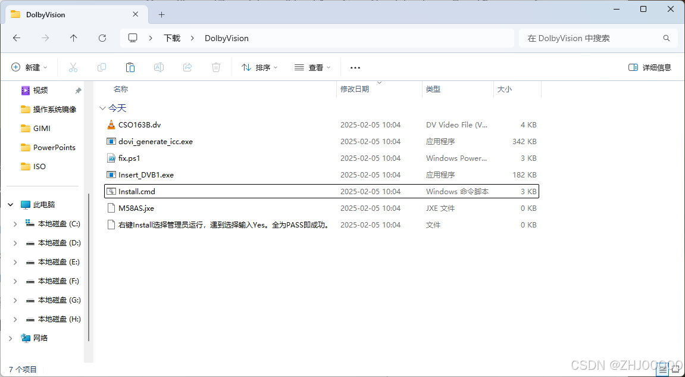
Task: Click the thumbnail view icon in status bar
Action: (674, 370)
